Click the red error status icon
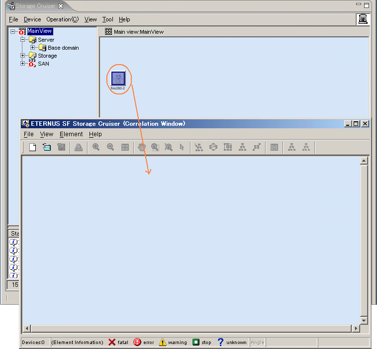The width and height of the screenshot is (377, 349). click(x=137, y=342)
